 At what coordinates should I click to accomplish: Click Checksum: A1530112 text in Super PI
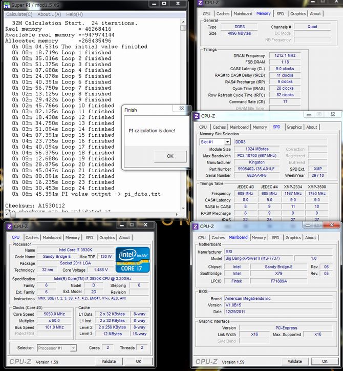[35, 205]
